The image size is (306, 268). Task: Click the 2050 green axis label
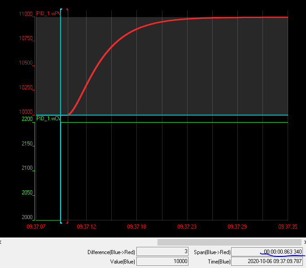[27, 193]
